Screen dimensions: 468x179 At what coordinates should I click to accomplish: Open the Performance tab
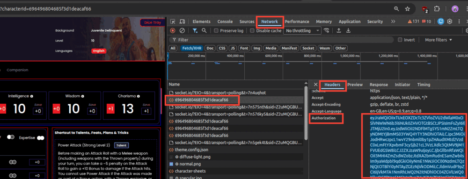coord(297,21)
